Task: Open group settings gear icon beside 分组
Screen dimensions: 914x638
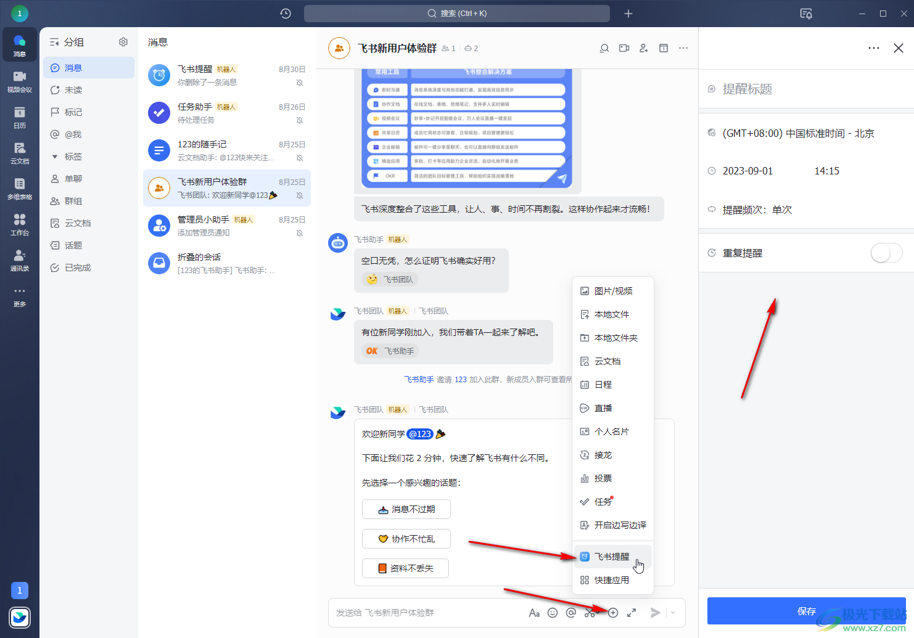Action: 123,42
